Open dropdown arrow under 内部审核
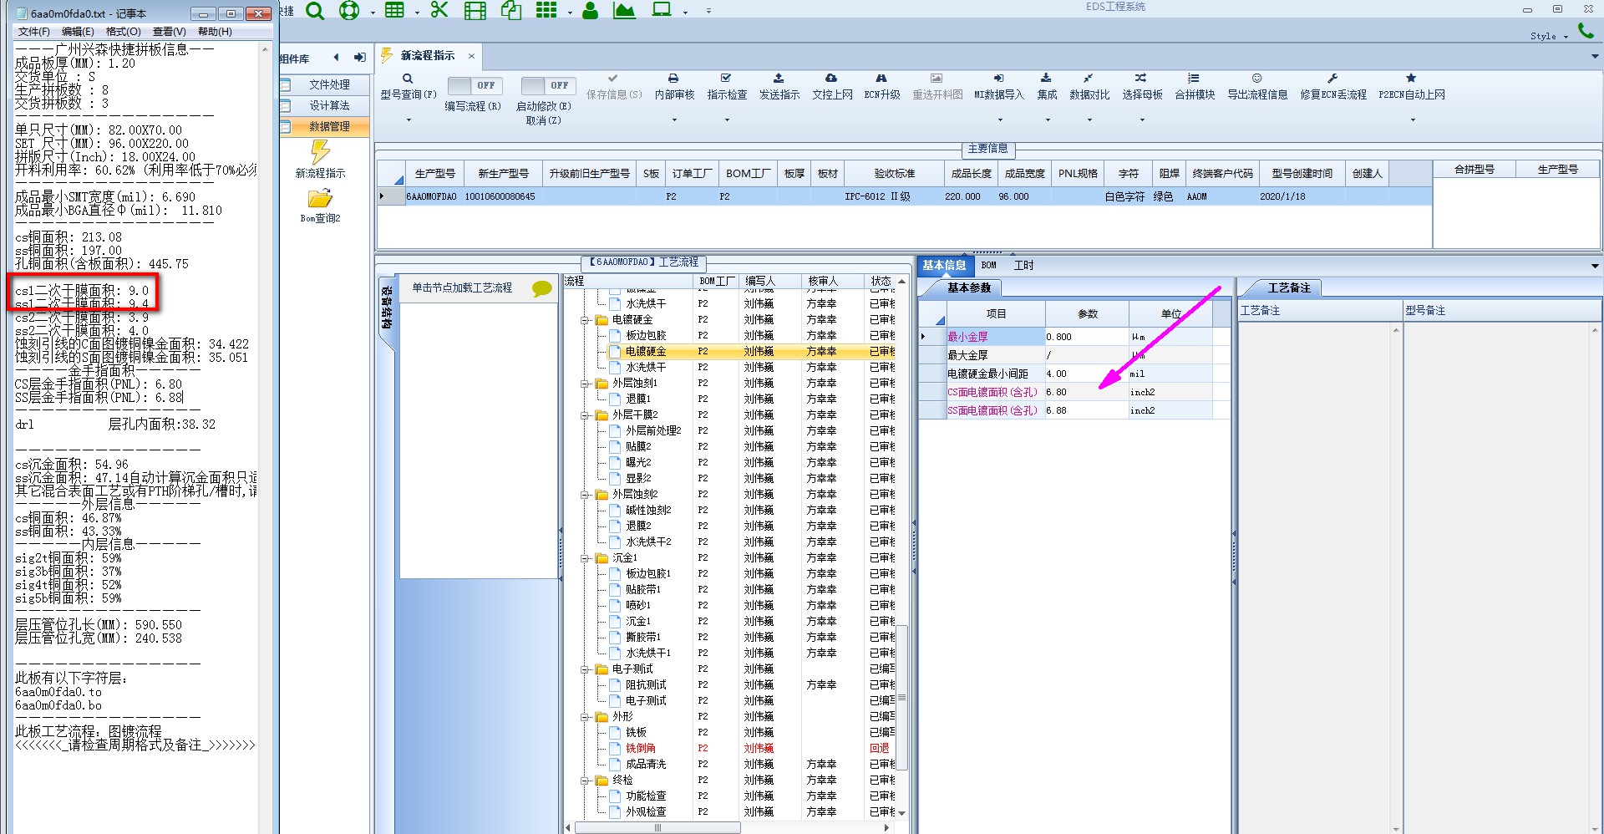The width and height of the screenshot is (1604, 834). click(674, 120)
